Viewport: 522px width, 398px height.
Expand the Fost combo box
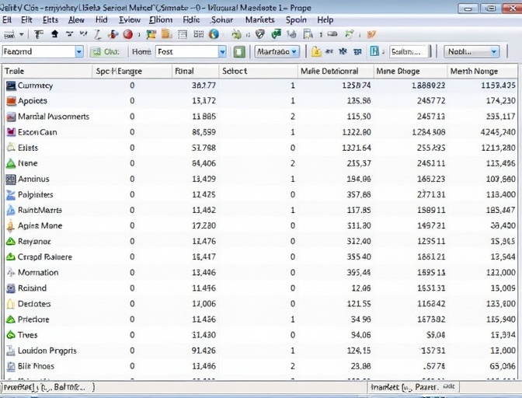pos(221,51)
